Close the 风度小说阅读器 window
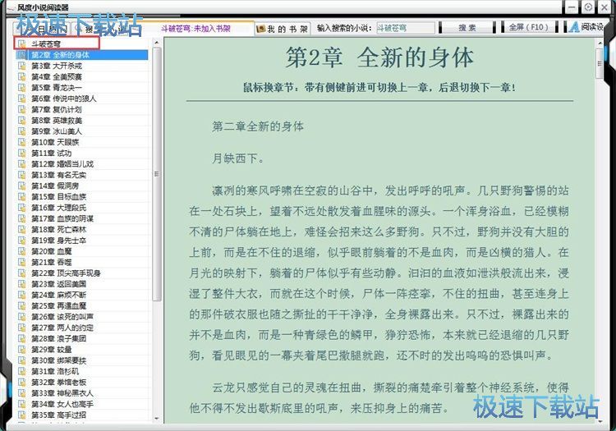Viewport: 616px width, 431px height. pyautogui.click(x=605, y=7)
